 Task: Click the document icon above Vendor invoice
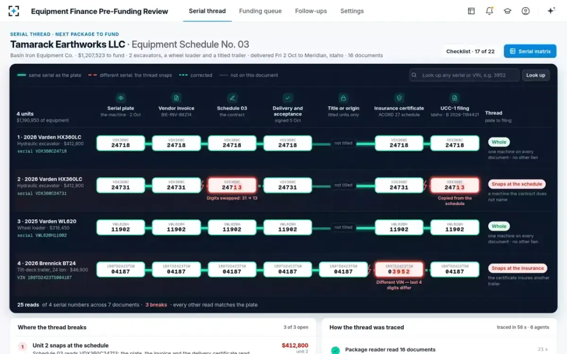176,98
